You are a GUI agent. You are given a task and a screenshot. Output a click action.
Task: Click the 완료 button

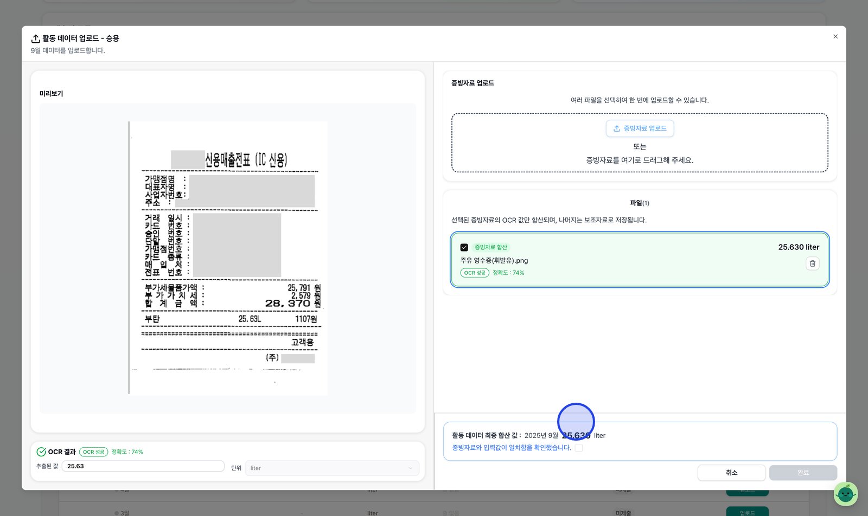pos(803,473)
